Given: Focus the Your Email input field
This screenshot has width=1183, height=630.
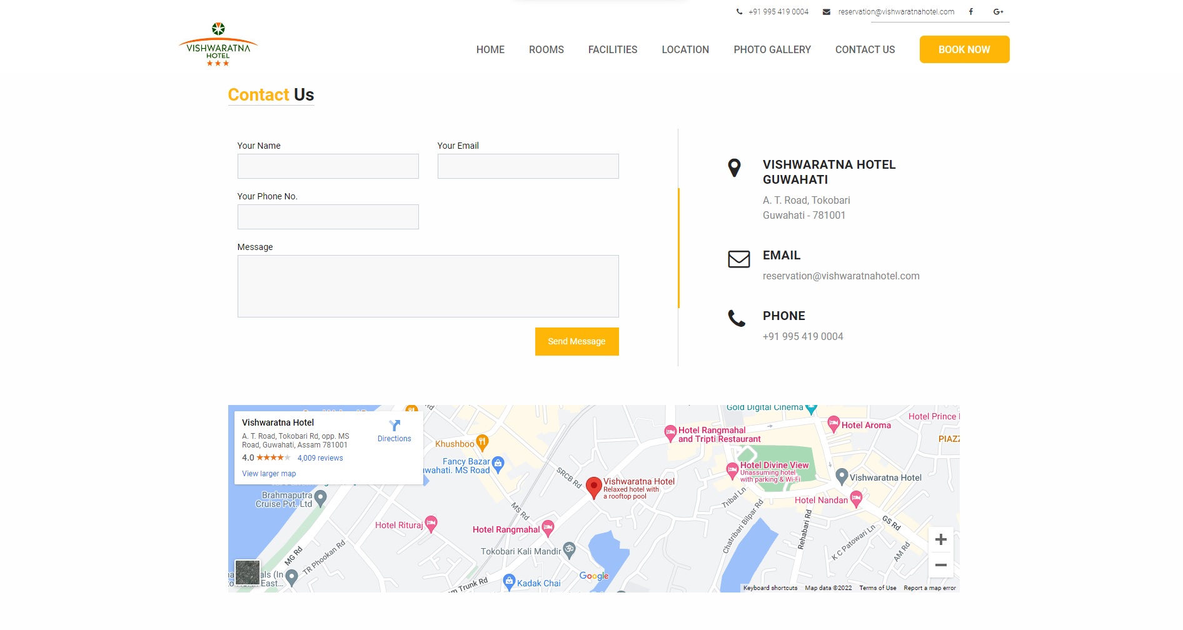Looking at the screenshot, I should pos(528,166).
